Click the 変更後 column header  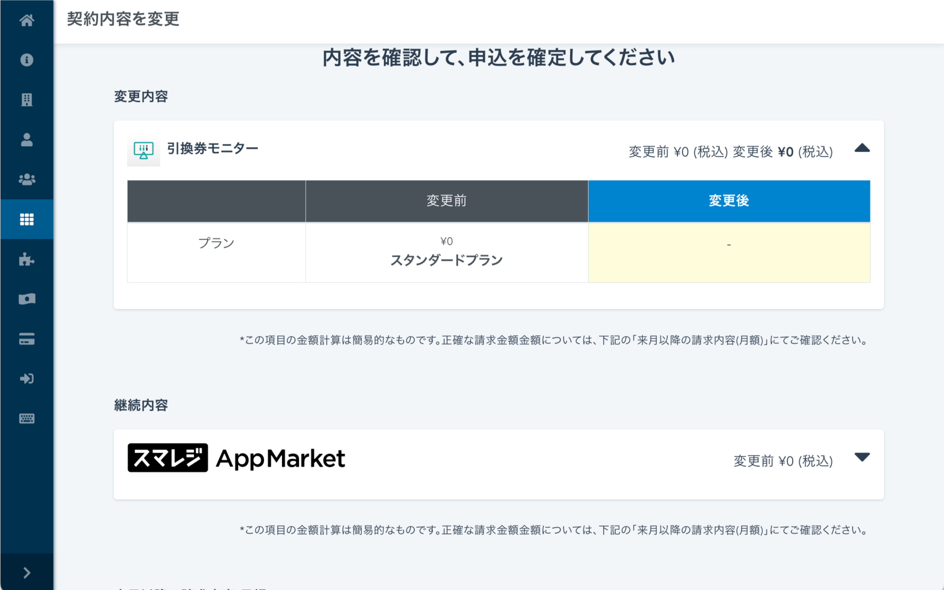(x=729, y=201)
